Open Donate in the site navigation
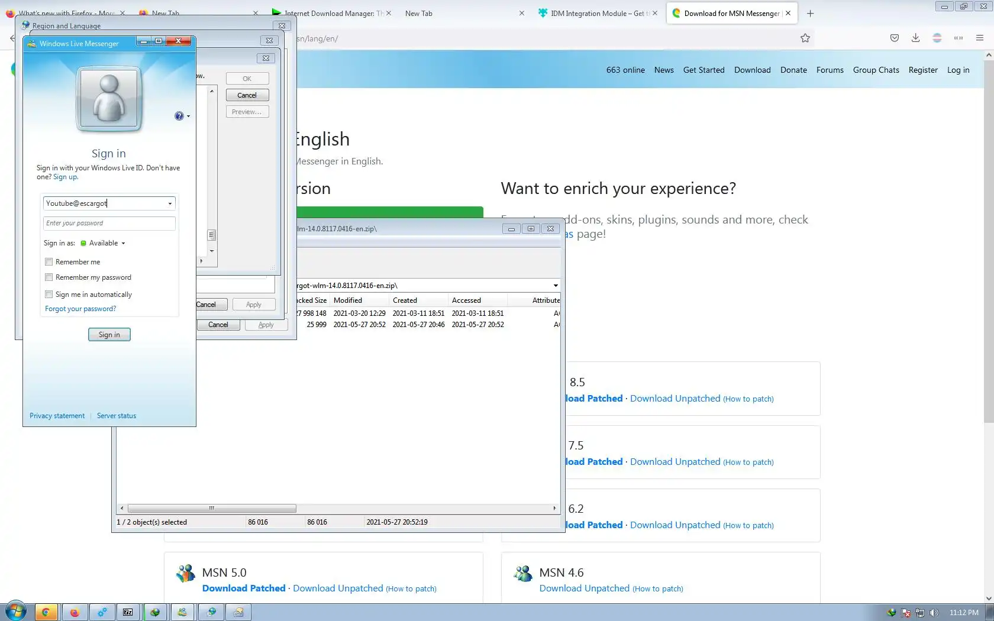 [793, 70]
